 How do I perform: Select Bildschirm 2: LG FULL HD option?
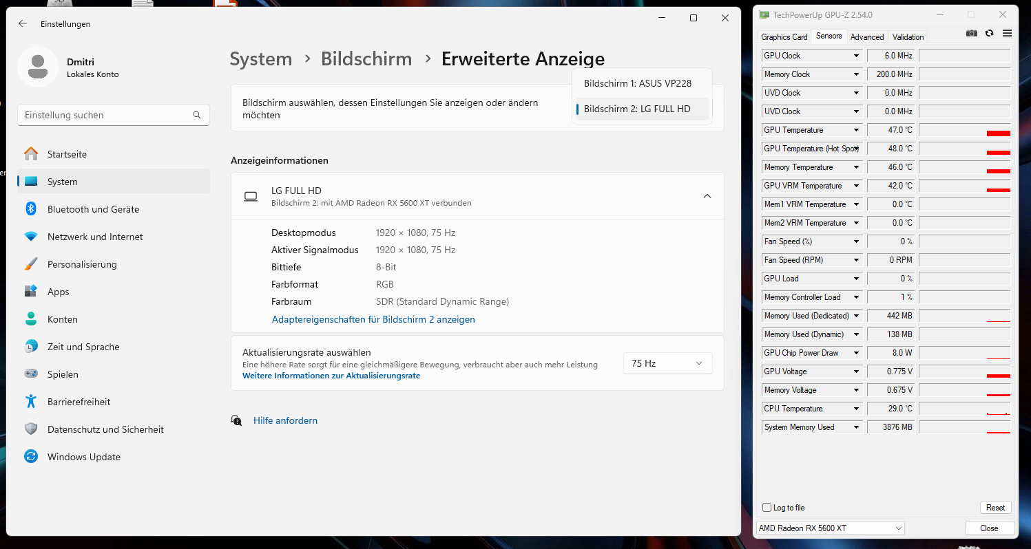642,109
